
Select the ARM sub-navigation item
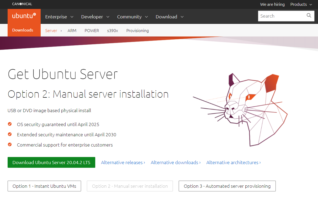(72, 31)
